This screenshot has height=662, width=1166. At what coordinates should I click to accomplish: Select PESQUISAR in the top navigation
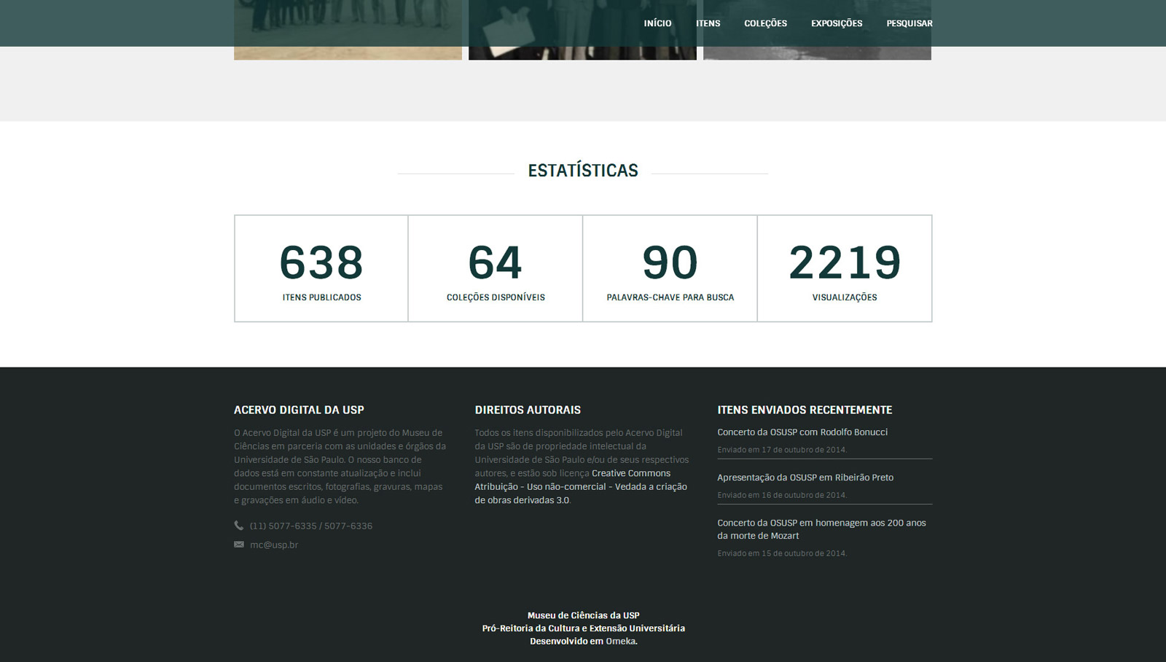pyautogui.click(x=909, y=23)
